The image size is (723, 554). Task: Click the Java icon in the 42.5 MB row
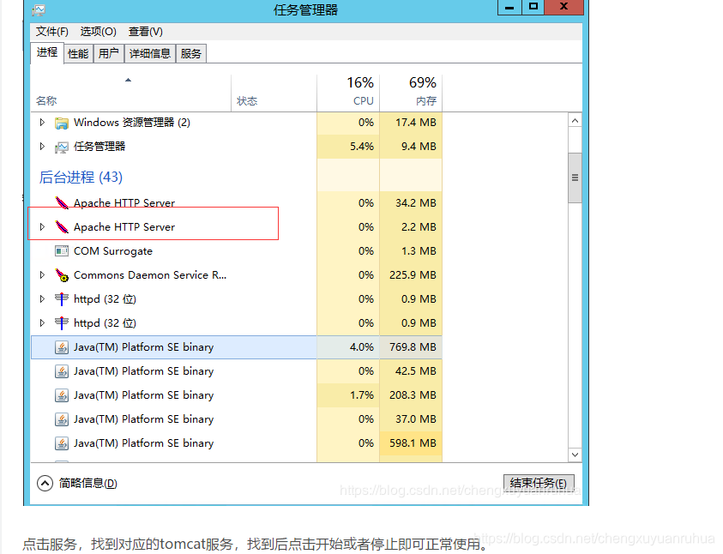(62, 371)
